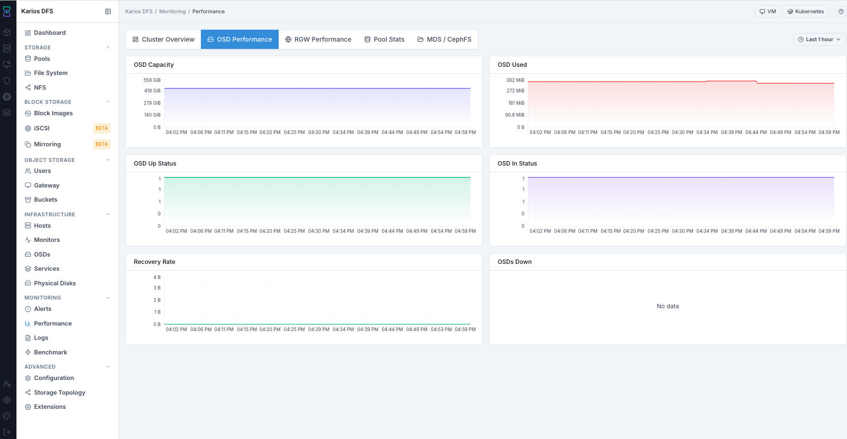Click the '559 GiB' axis label in OSD Capacity
This screenshot has width=847, height=439.
click(x=152, y=80)
